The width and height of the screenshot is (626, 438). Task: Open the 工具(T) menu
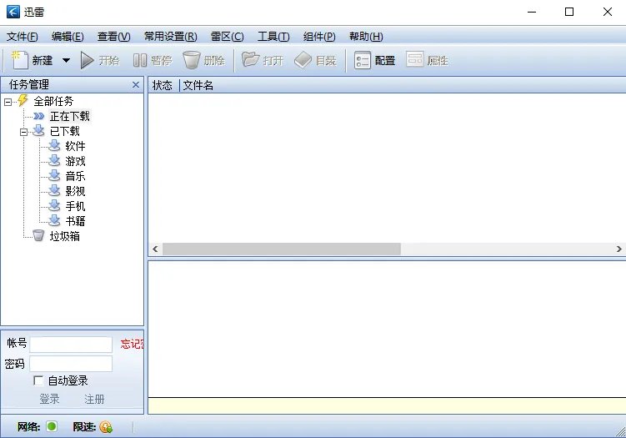point(273,37)
